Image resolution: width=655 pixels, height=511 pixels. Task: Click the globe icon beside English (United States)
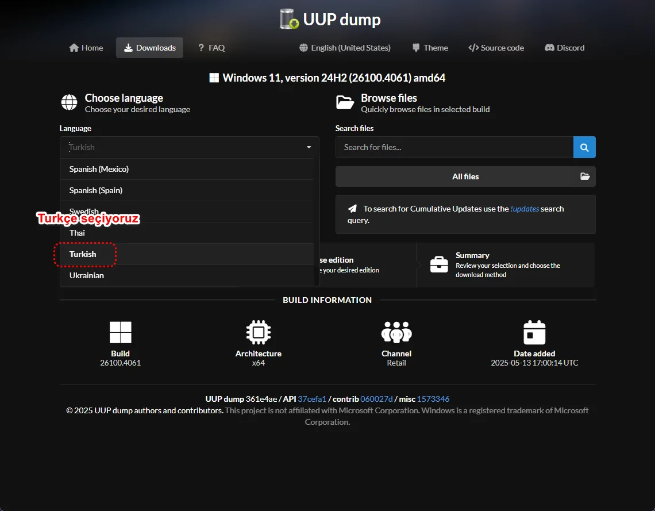[x=304, y=48]
